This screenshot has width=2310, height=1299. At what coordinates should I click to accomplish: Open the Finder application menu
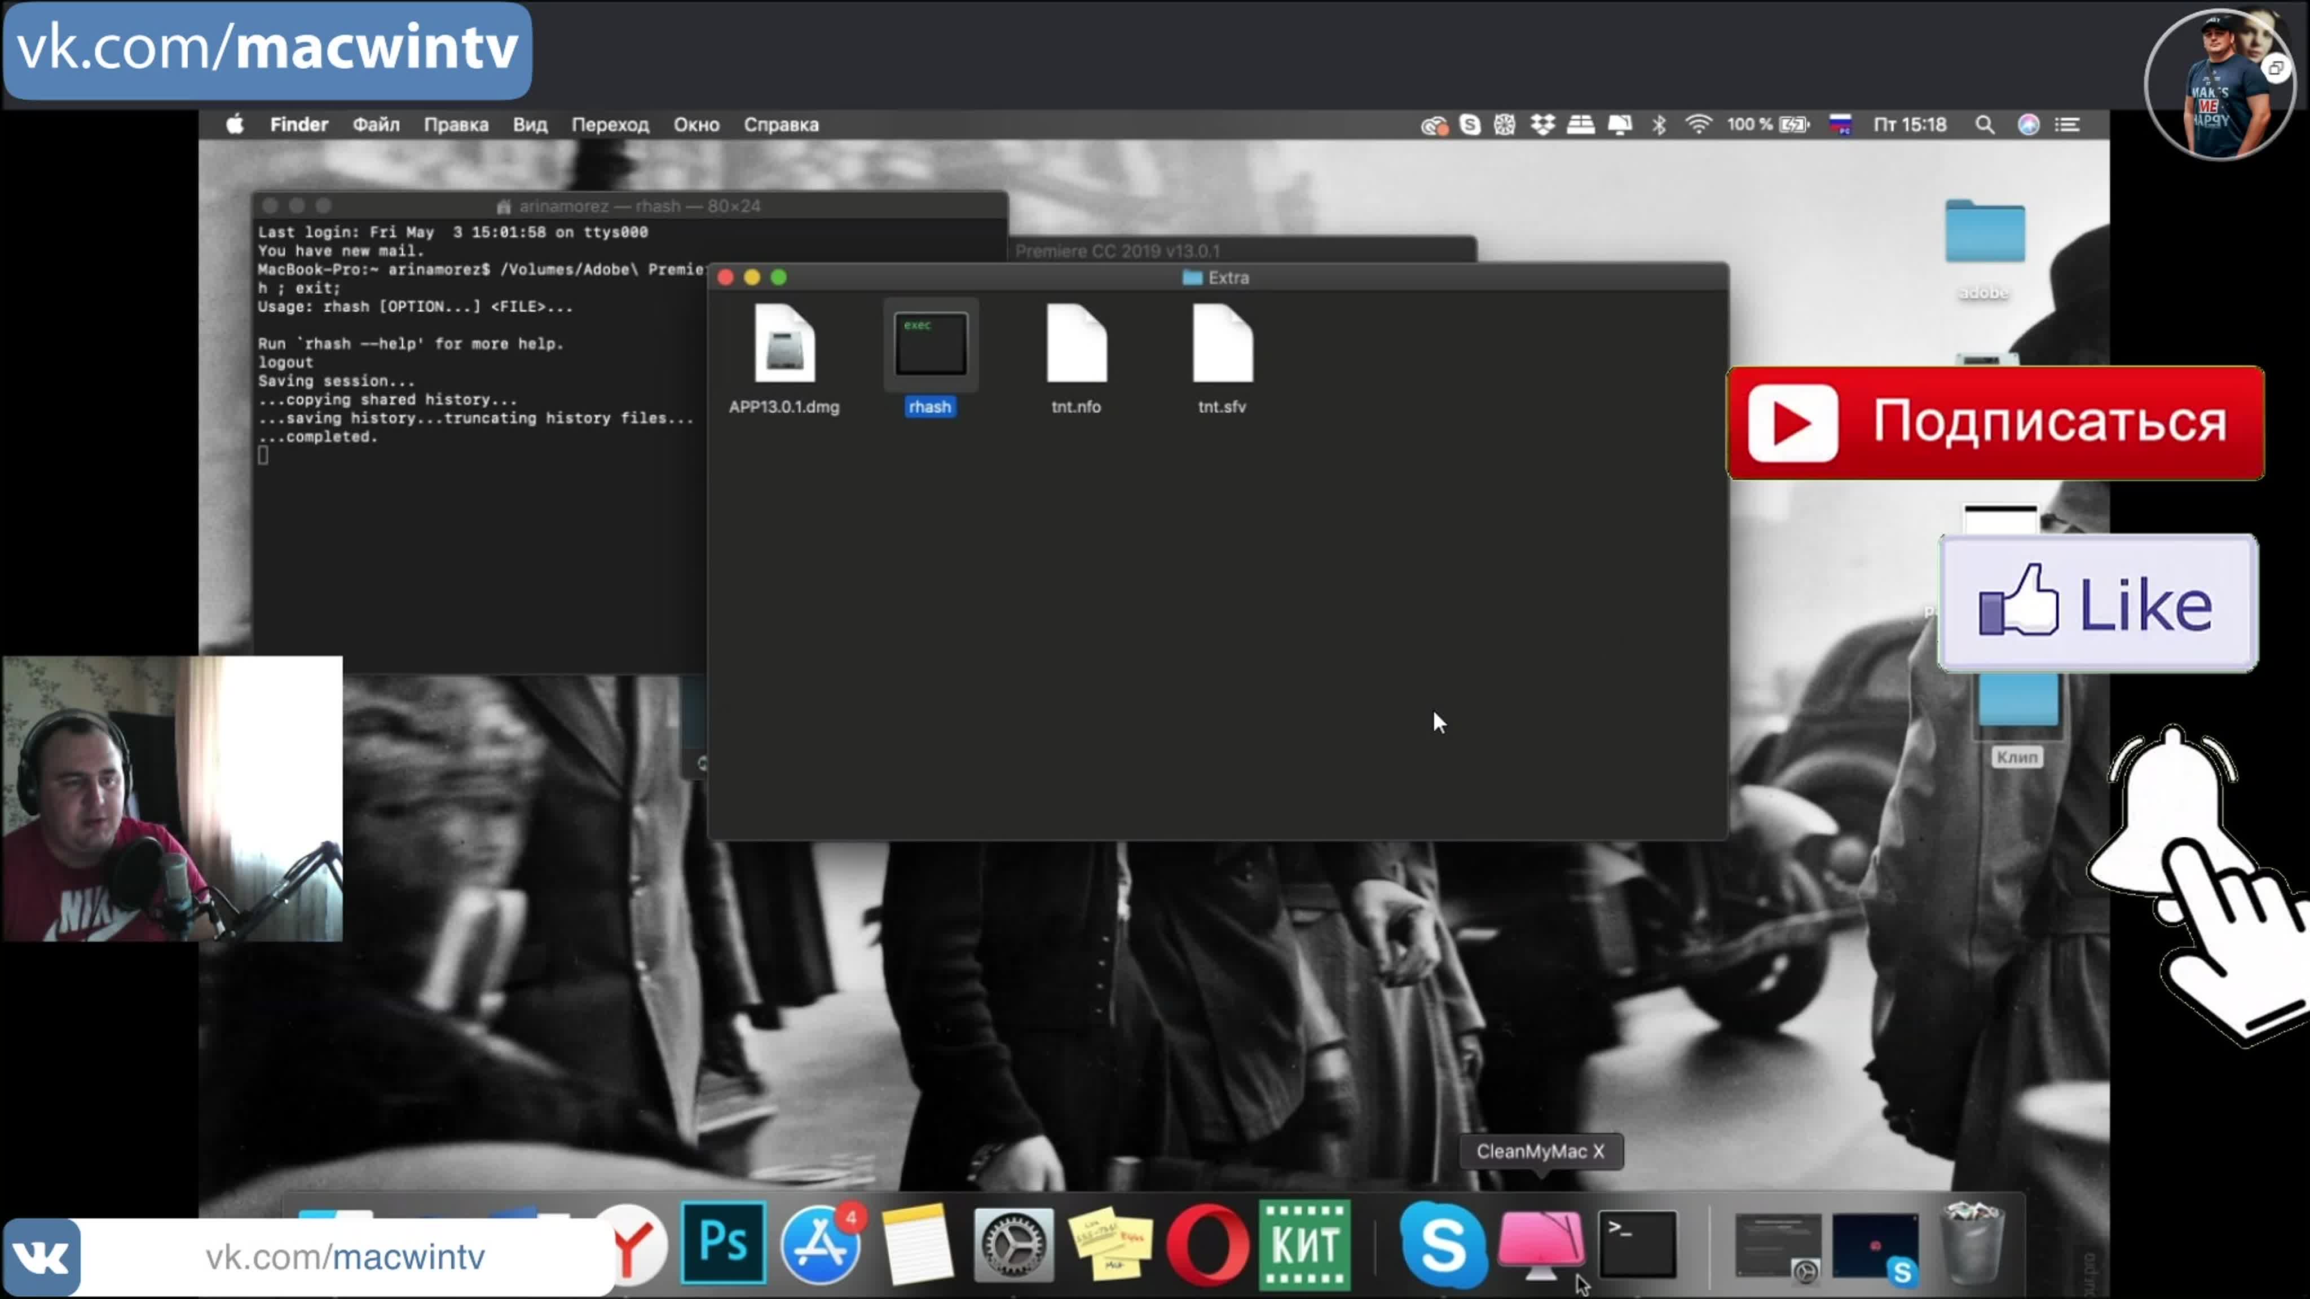[298, 125]
